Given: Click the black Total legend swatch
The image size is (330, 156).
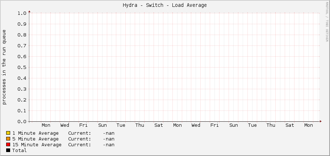Looking at the screenshot, I should click(8, 150).
